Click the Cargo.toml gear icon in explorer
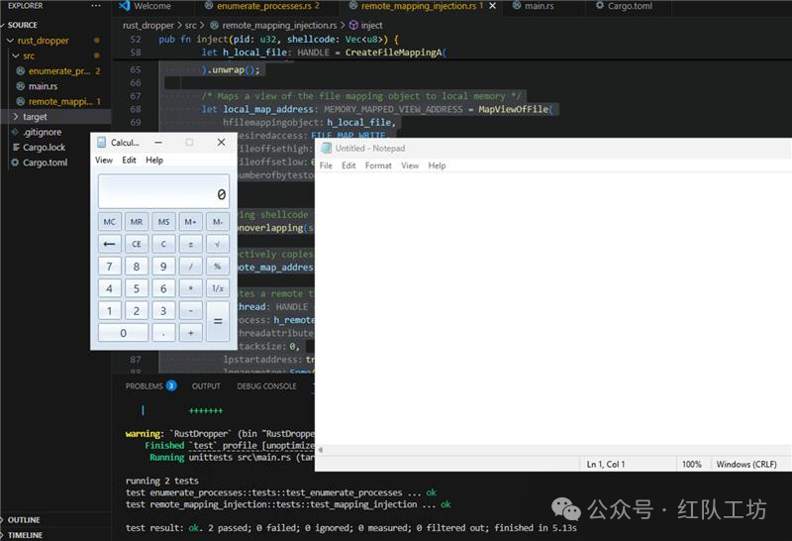This screenshot has height=541, width=792. pyautogui.click(x=15, y=162)
